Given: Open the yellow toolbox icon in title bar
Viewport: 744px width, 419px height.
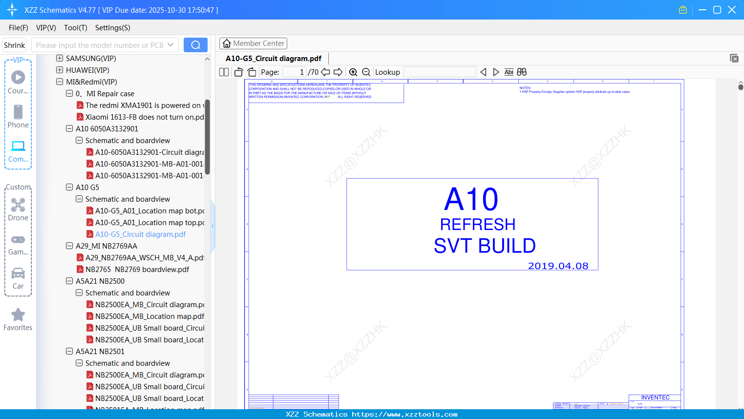Looking at the screenshot, I should (x=683, y=10).
